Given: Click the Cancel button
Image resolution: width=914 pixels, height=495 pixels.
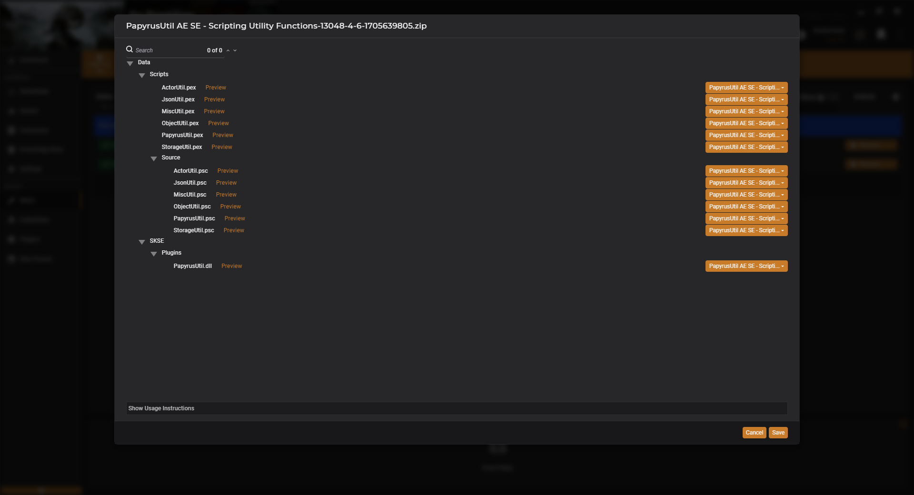Looking at the screenshot, I should (x=754, y=433).
